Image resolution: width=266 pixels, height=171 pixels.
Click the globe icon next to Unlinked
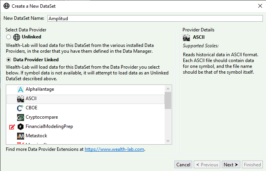point(16,37)
